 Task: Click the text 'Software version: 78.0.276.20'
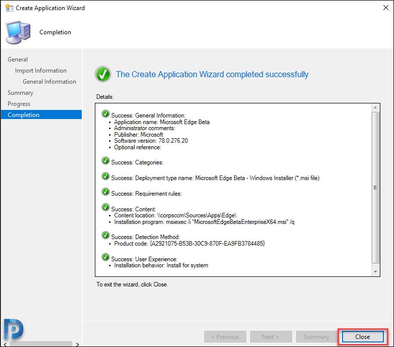coord(151,141)
